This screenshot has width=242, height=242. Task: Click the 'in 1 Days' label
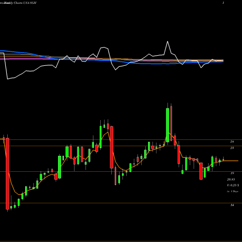[232, 191]
